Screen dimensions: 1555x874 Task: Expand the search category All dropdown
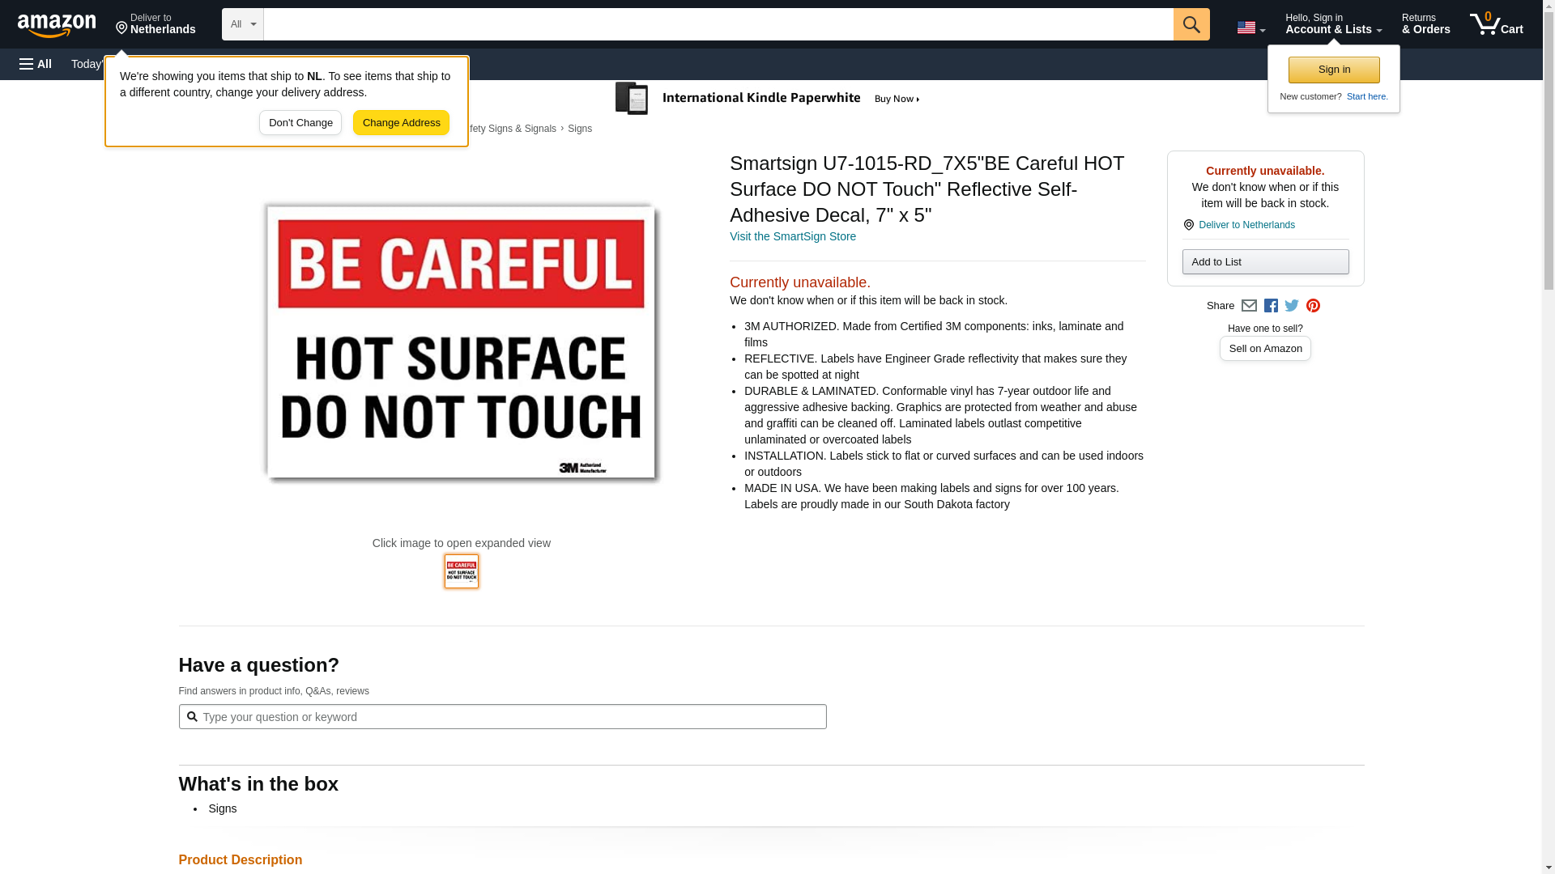pos(242,24)
